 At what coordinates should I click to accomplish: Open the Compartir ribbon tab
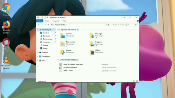click(56, 21)
